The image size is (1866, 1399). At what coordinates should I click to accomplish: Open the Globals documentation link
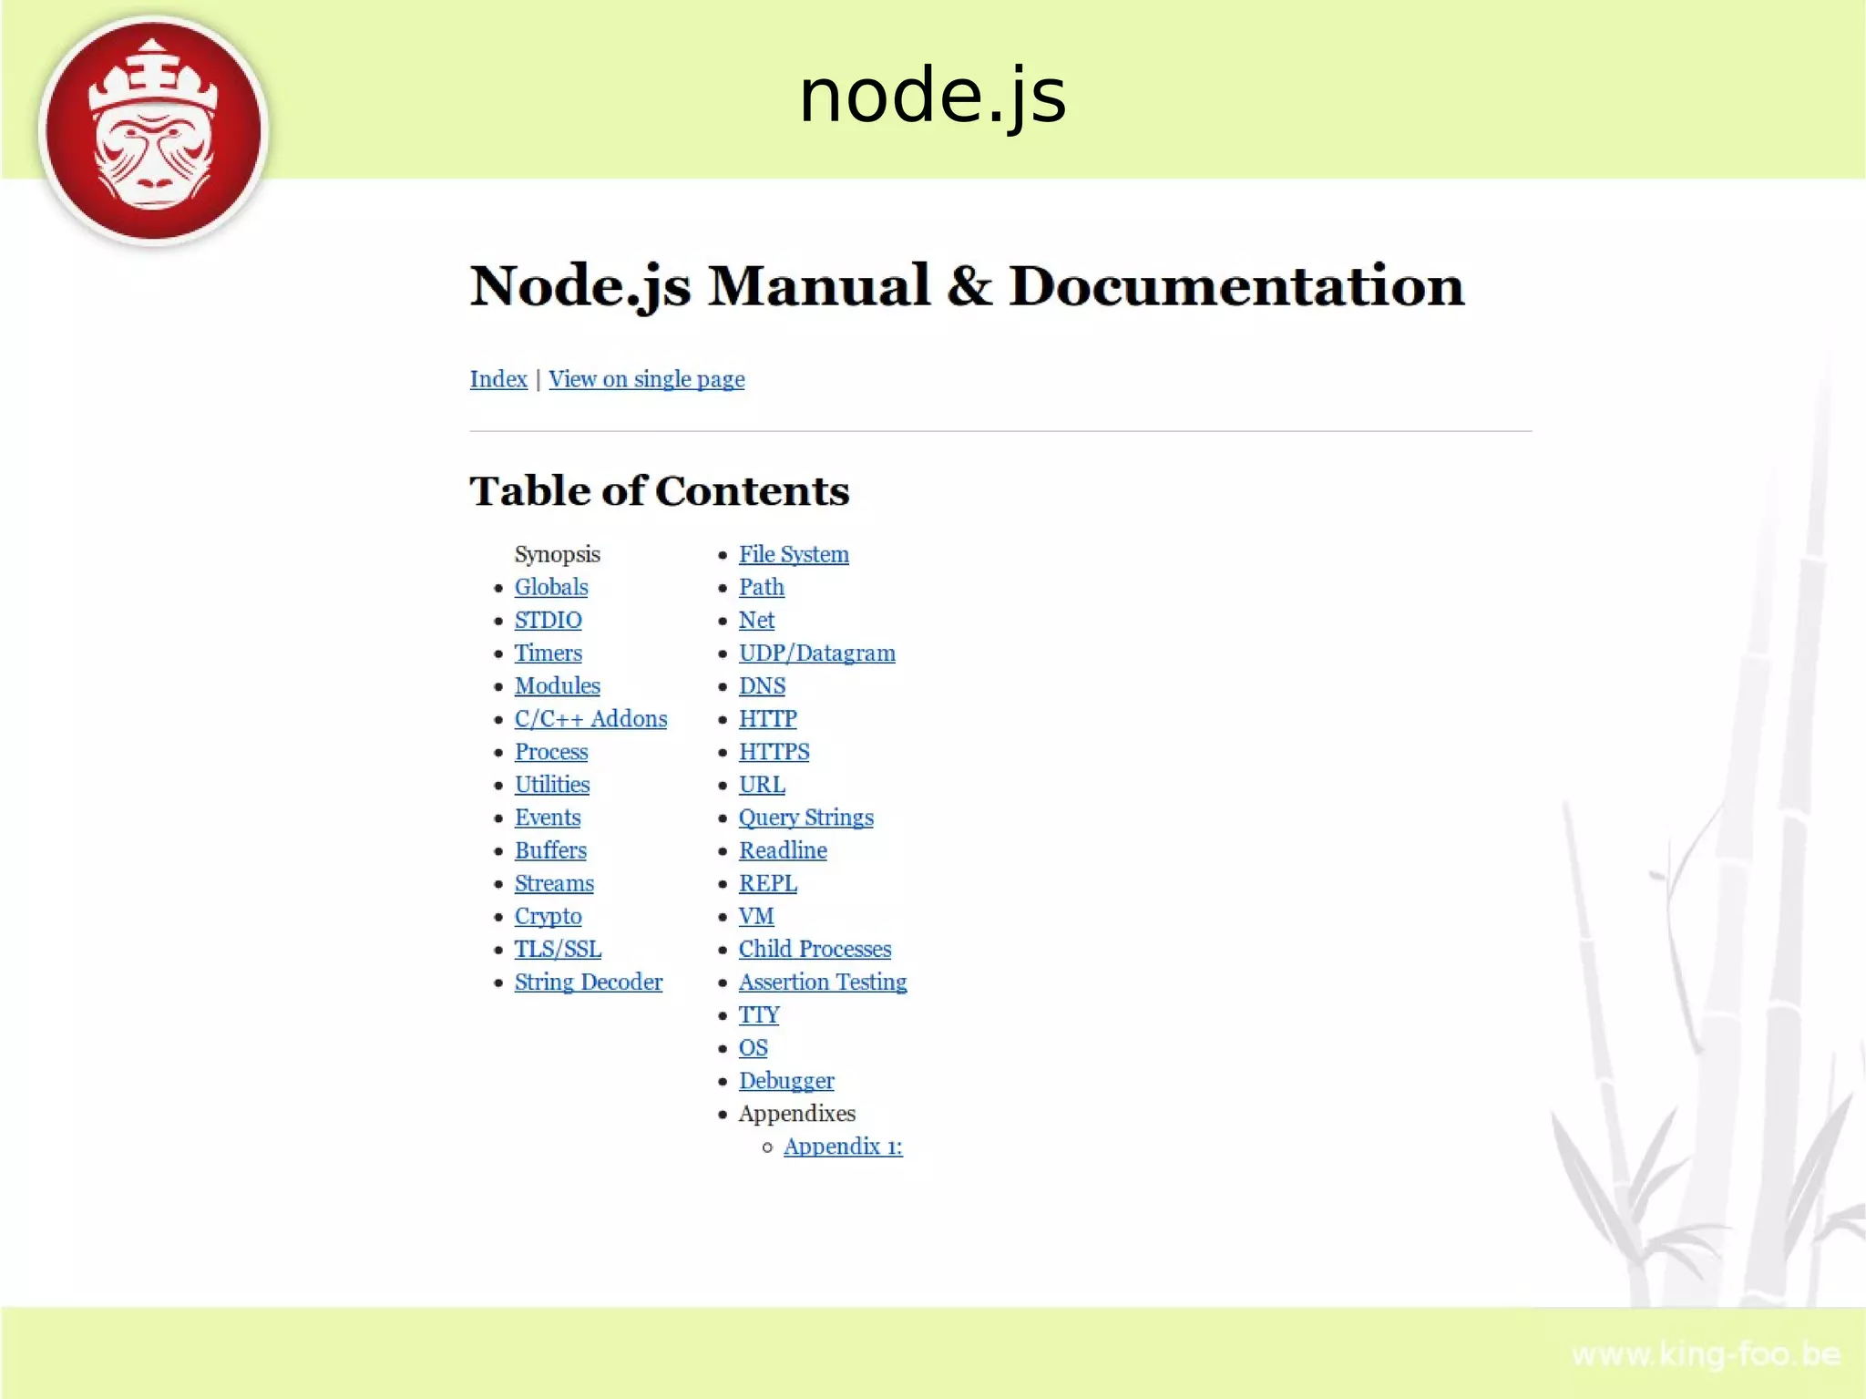click(550, 587)
